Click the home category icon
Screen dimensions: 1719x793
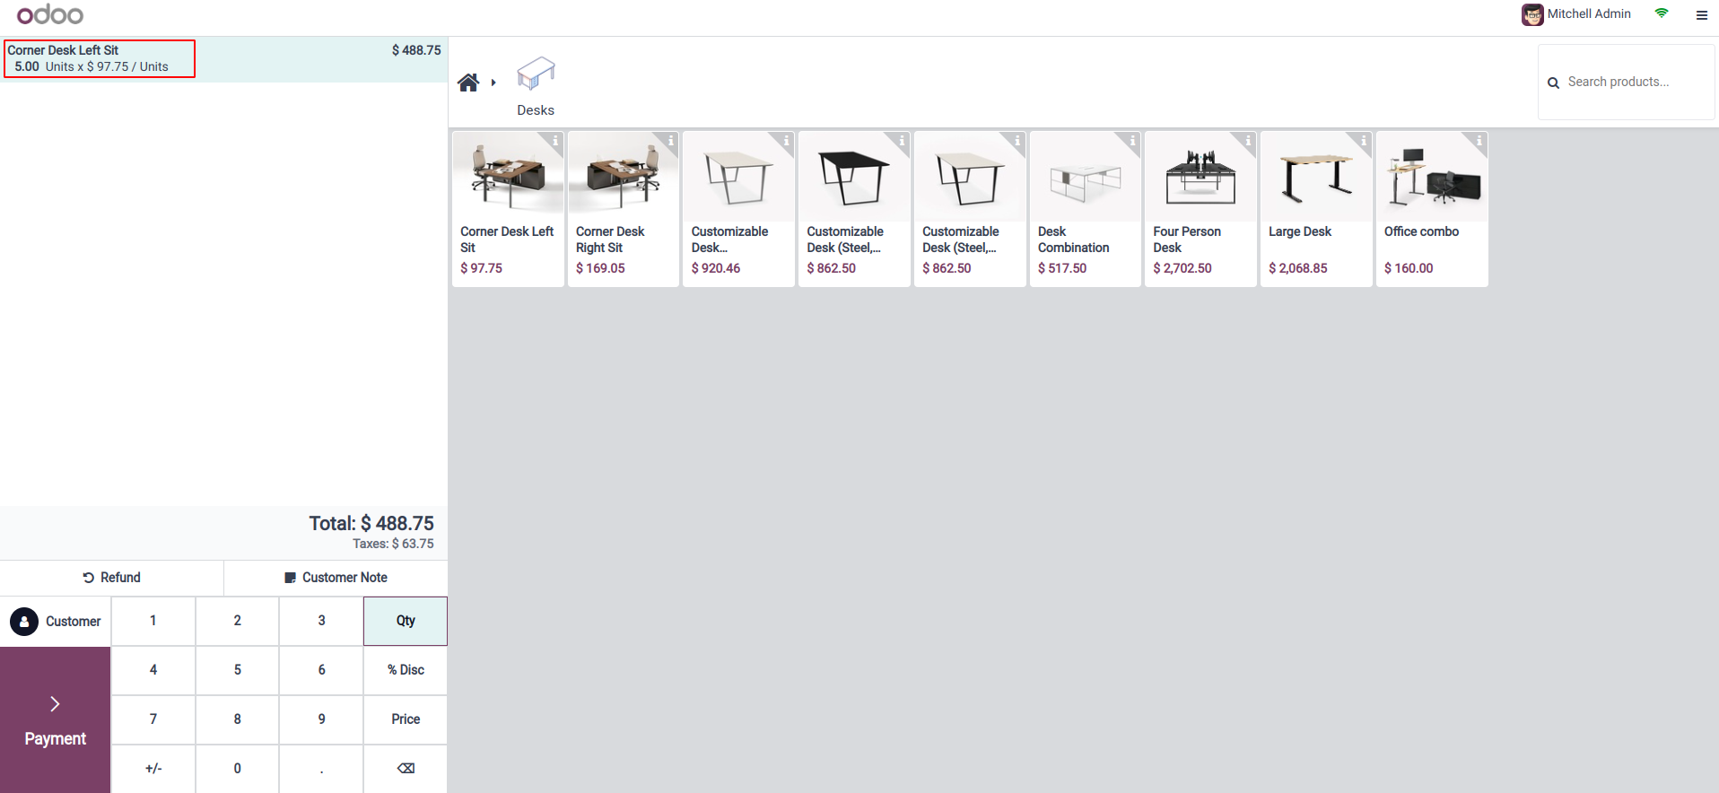[467, 83]
